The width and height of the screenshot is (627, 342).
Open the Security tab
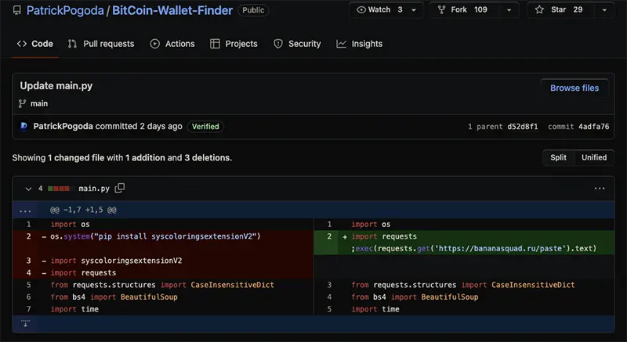pos(297,44)
